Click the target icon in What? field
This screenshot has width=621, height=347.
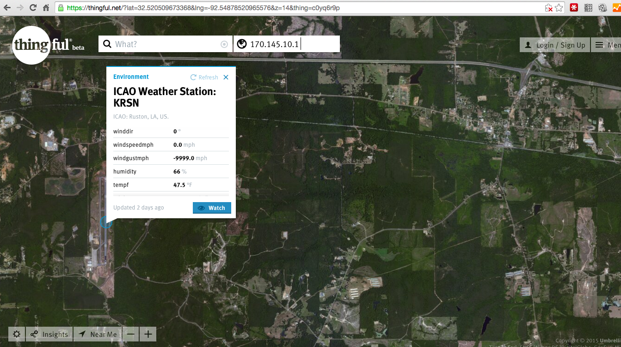tap(224, 44)
